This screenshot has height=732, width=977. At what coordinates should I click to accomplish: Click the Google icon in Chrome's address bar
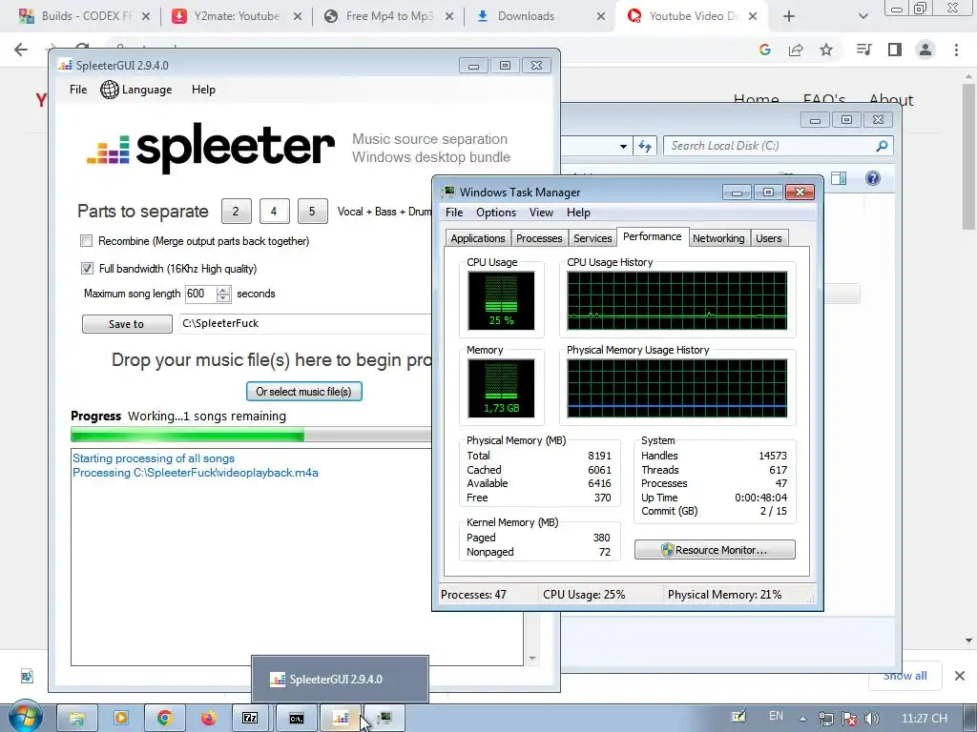pos(765,50)
